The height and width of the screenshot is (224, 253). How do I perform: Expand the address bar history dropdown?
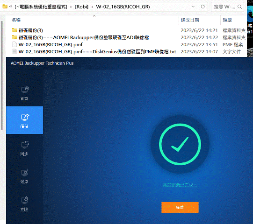(x=193, y=7)
